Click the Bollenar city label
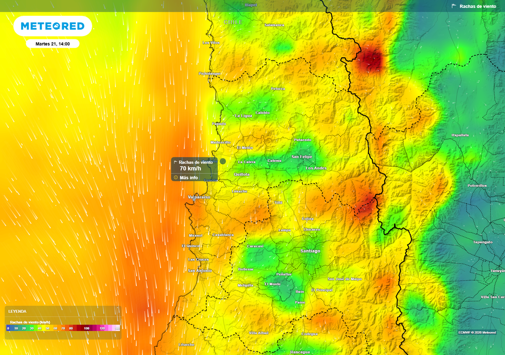Image resolution: width=505 pixels, height=355 pixels. click(x=246, y=269)
